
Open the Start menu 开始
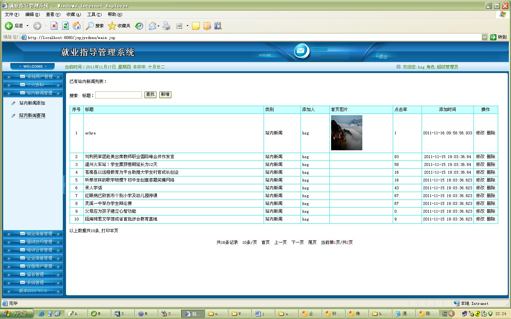(x=17, y=314)
